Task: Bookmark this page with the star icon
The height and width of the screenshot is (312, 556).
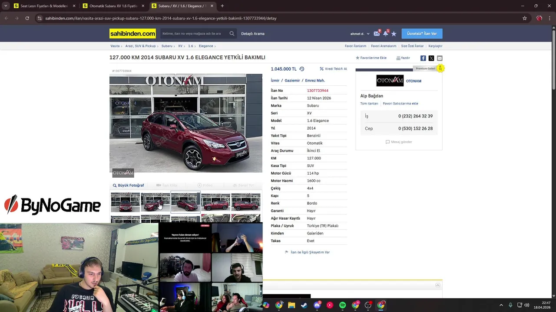Action: click(x=525, y=18)
